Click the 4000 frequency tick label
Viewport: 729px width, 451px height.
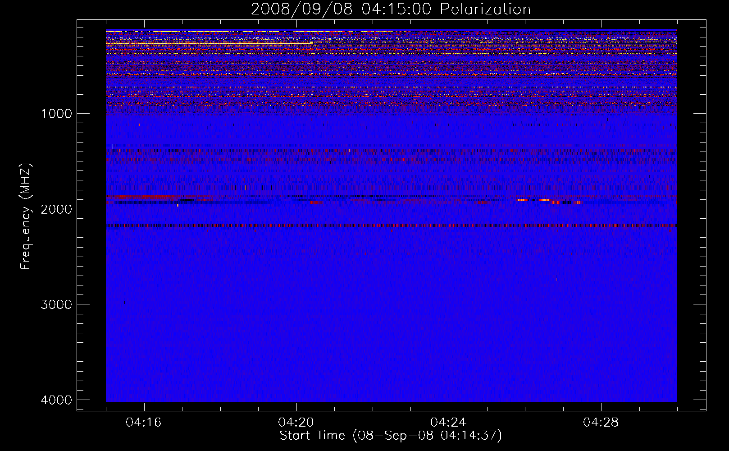[57, 400]
